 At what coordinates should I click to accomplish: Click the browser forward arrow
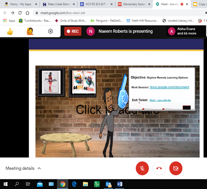tap(12, 13)
